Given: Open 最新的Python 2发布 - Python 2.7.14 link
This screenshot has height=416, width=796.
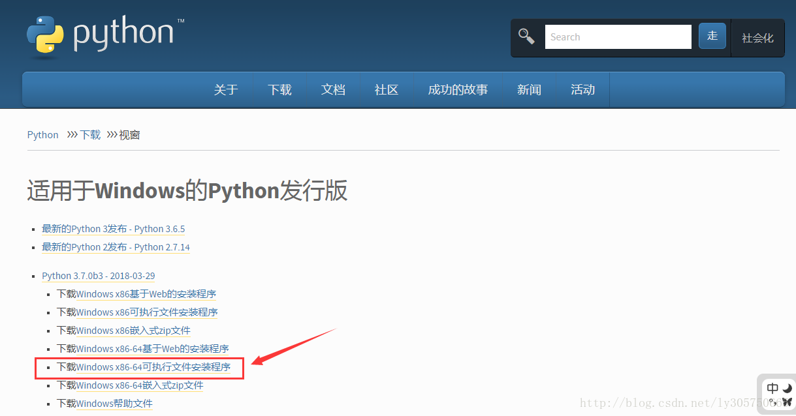Looking at the screenshot, I should [x=116, y=247].
